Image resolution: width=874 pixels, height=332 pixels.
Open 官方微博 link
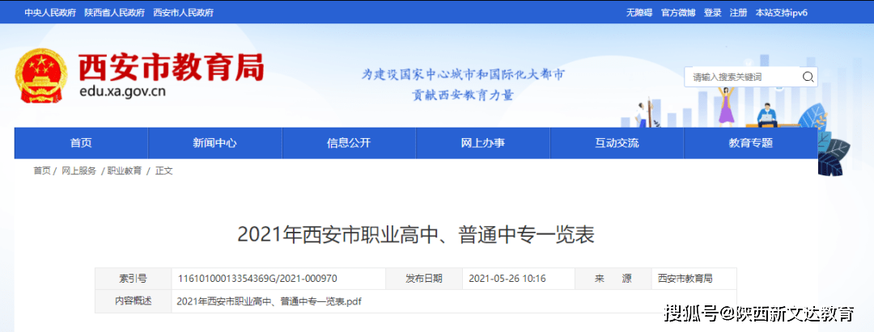pyautogui.click(x=678, y=12)
